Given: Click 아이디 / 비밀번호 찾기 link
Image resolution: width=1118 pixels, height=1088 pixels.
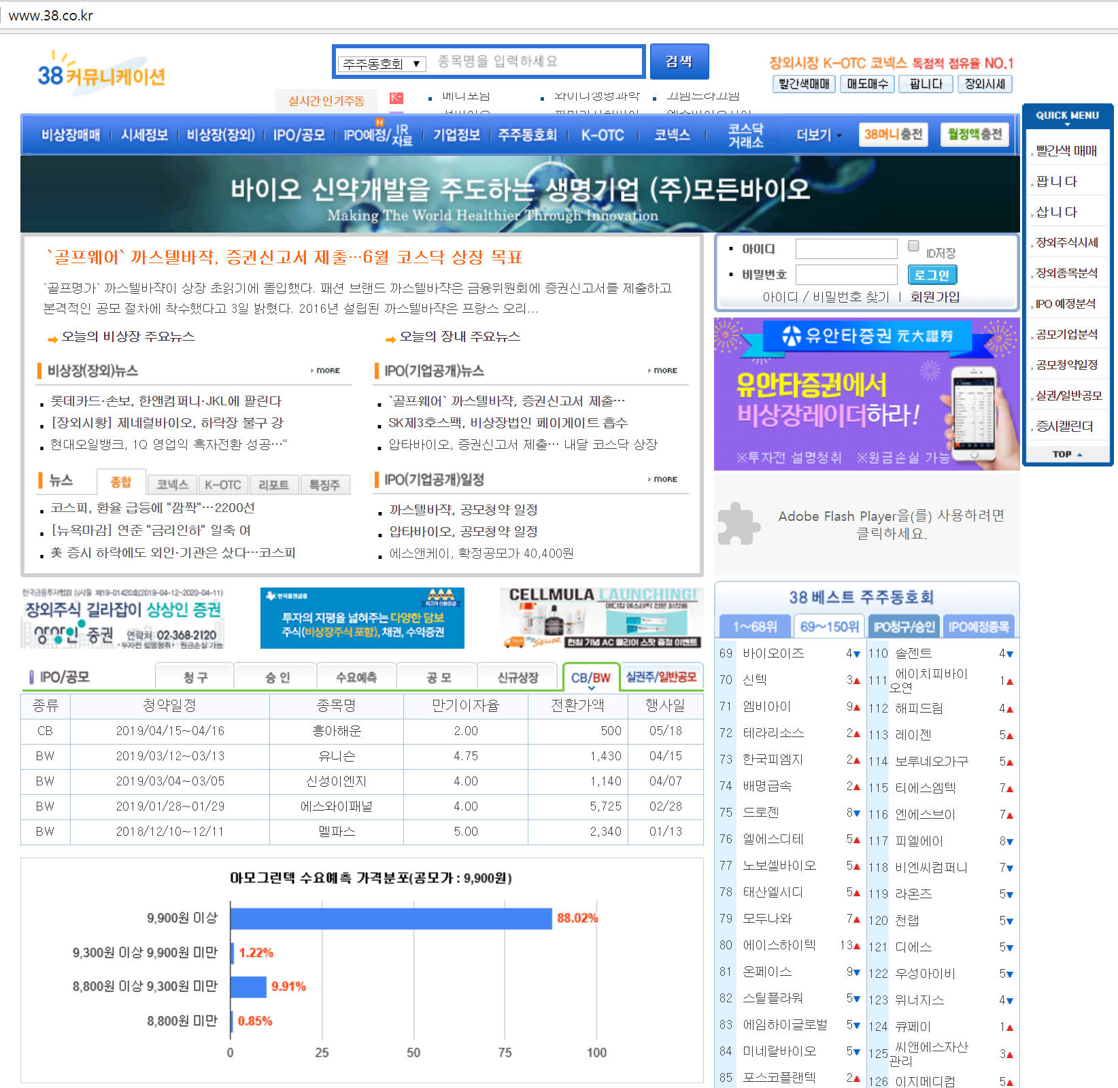Looking at the screenshot, I should click(826, 297).
